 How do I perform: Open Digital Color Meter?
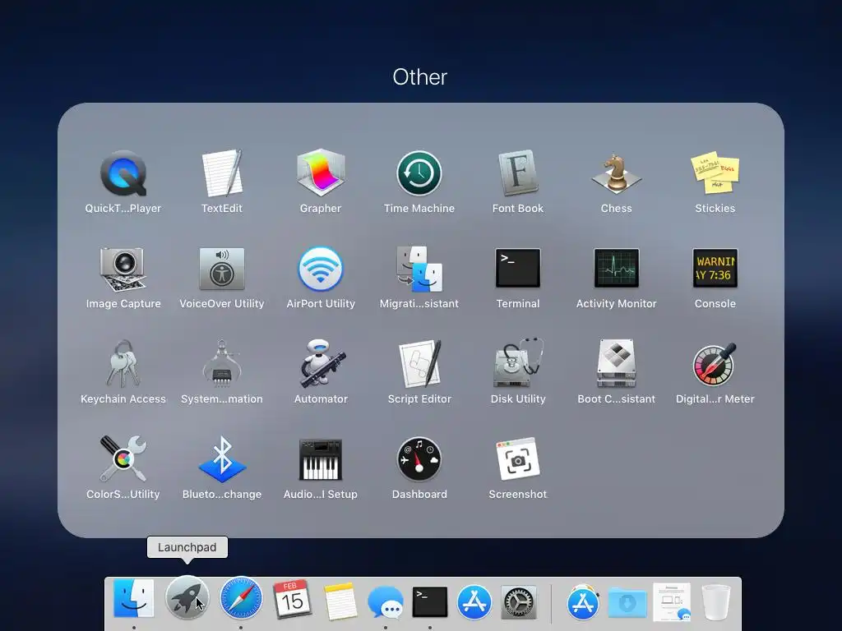pyautogui.click(x=715, y=364)
